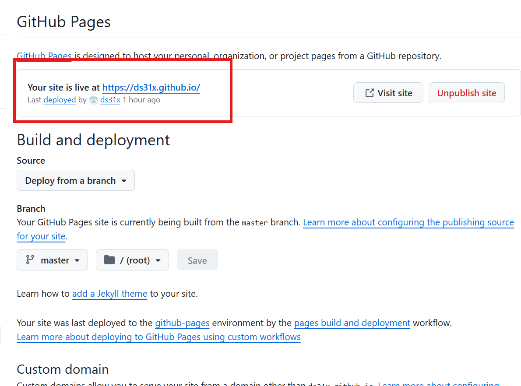This screenshot has width=521, height=386.
Task: Open the 'pages build and deployment' workflow link
Action: coord(352,323)
